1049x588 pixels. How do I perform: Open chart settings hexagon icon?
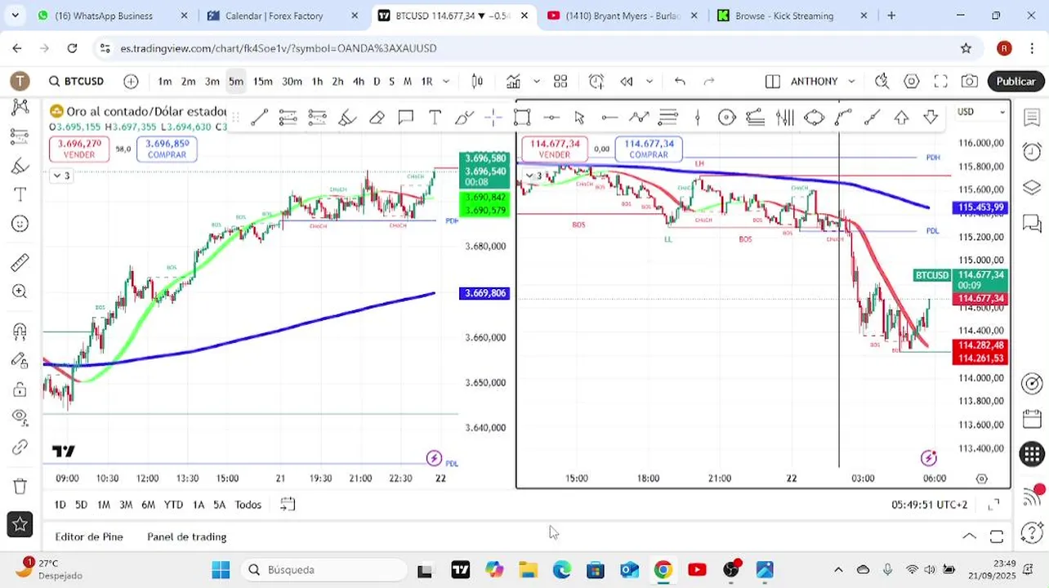912,82
